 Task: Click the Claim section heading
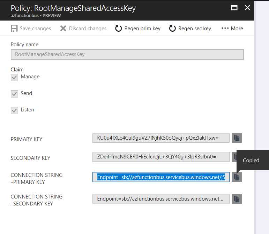(x=17, y=70)
